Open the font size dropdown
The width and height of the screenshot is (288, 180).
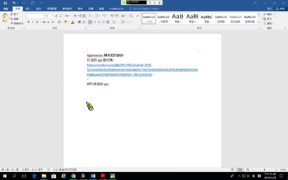(x=52, y=16)
